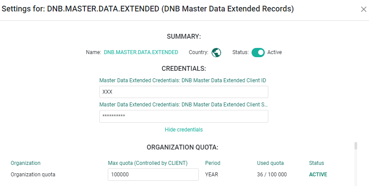Toggle the Active status switch off

258,52
